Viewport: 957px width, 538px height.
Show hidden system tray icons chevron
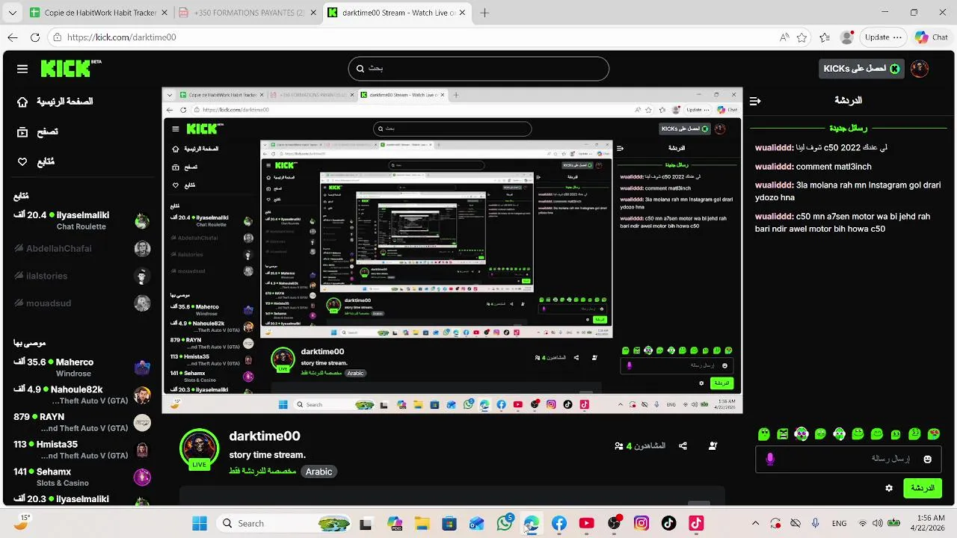point(755,524)
